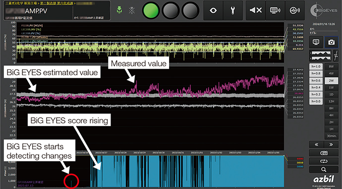Image resolution: width=342 pixels, height=189 pixels.
Task: Click the azbil logo
Action: (324, 180)
